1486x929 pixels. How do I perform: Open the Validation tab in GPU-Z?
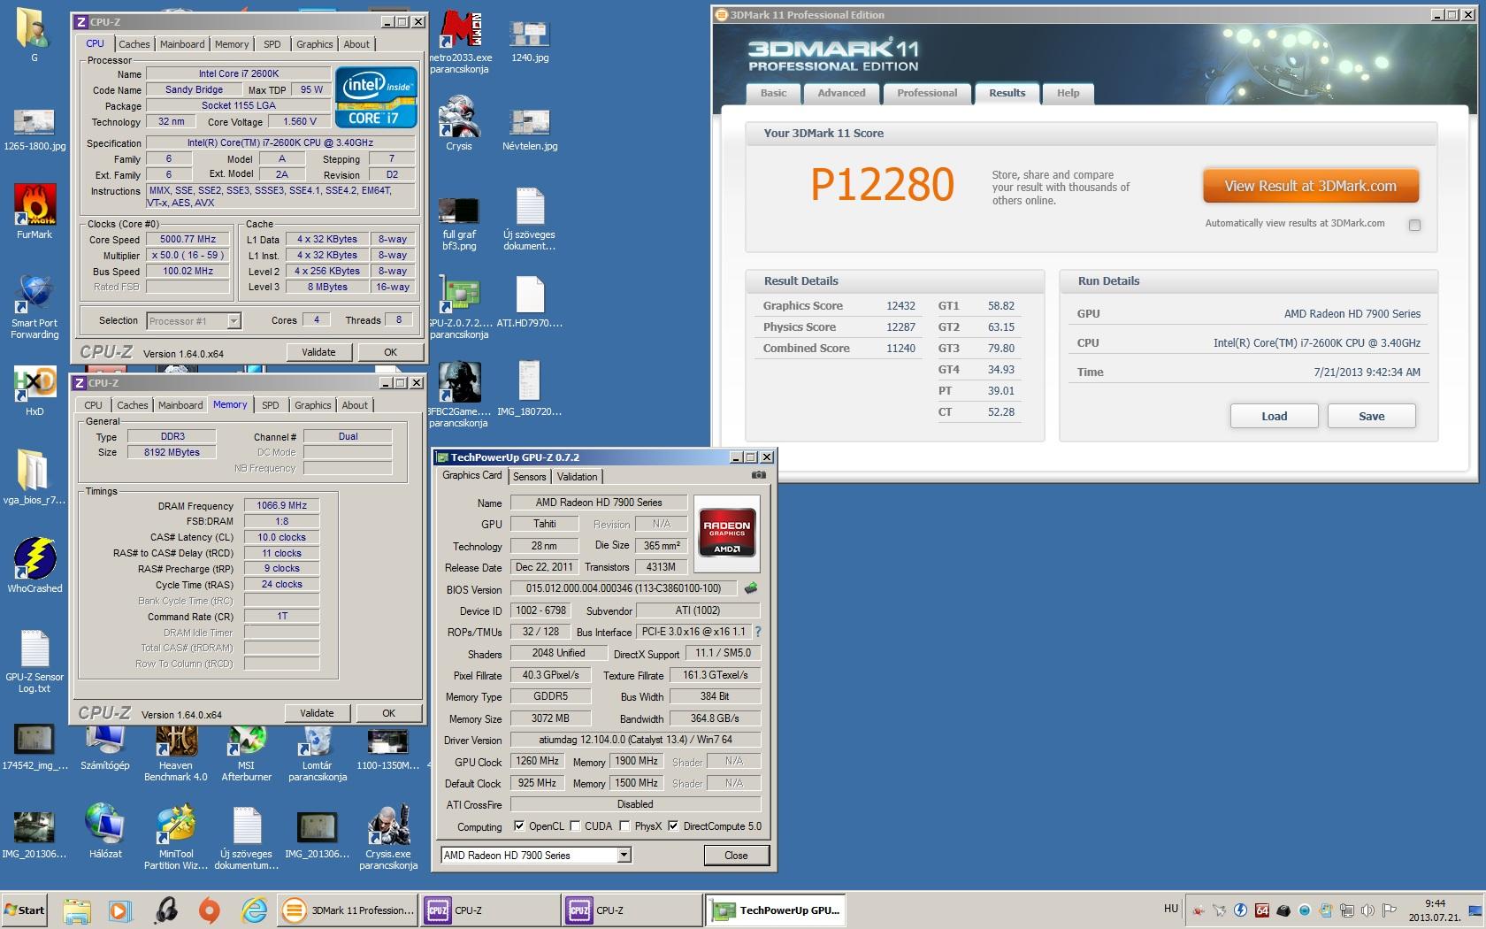coord(578,476)
